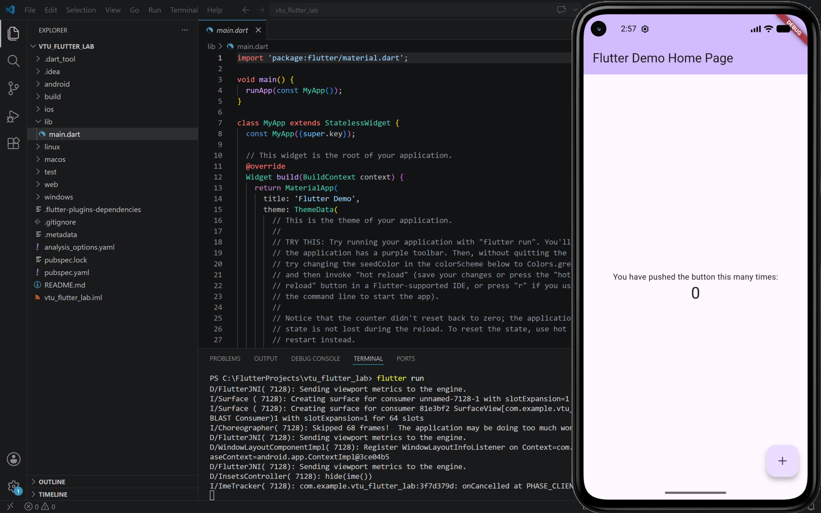Close the main.dart editor tab
This screenshot has height=513, width=821.
tap(258, 30)
